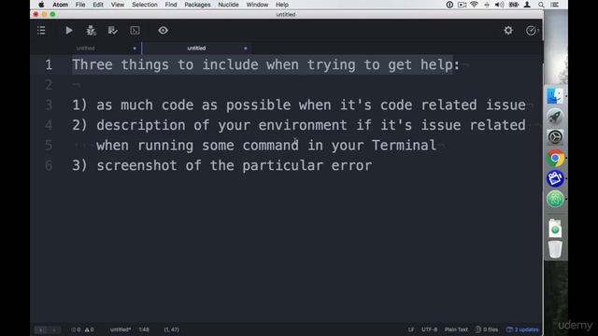Open Plain Text grammar selector

click(456, 329)
